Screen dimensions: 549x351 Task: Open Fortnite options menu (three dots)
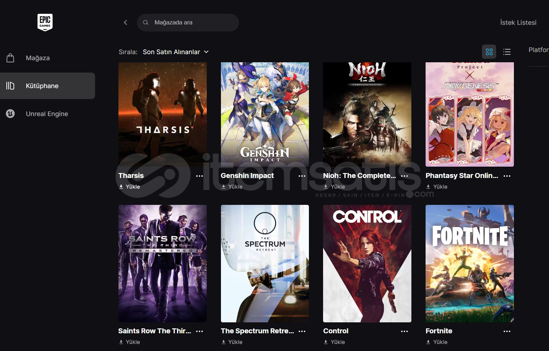coord(507,331)
